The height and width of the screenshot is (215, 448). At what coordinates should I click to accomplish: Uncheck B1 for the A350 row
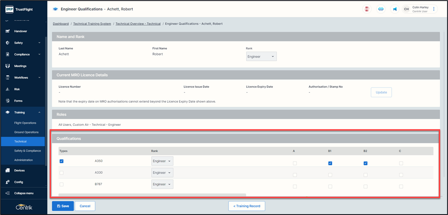(330, 163)
